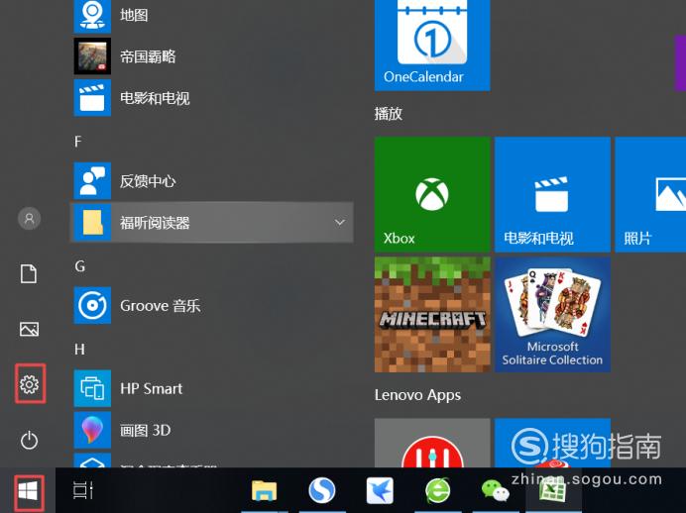Click the Power button in Start sidebar
This screenshot has width=686, height=513.
click(x=30, y=440)
